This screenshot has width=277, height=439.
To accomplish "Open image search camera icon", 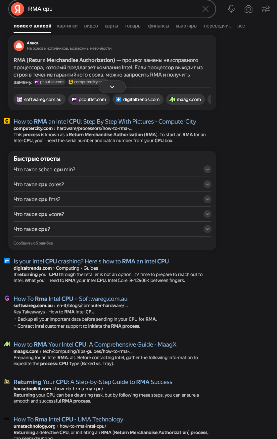I will click(249, 9).
